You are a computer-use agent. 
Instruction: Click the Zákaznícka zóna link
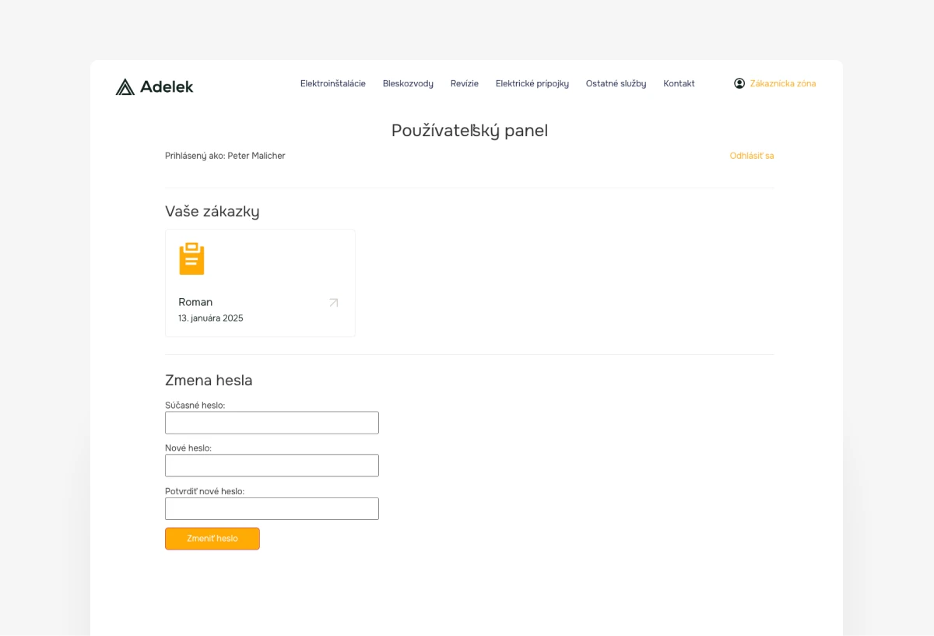pos(783,83)
